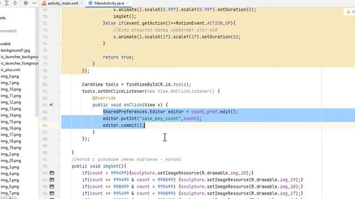Fold the onClick method at line 83
This screenshot has height=199, width=355.
click(x=59, y=105)
